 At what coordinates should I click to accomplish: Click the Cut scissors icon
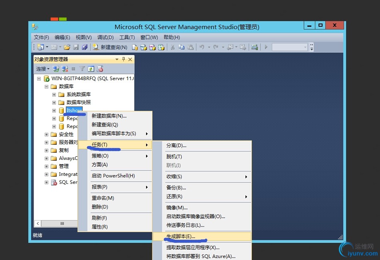coord(172,47)
